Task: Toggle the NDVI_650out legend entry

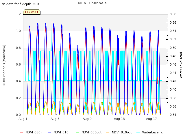Action: (89, 133)
